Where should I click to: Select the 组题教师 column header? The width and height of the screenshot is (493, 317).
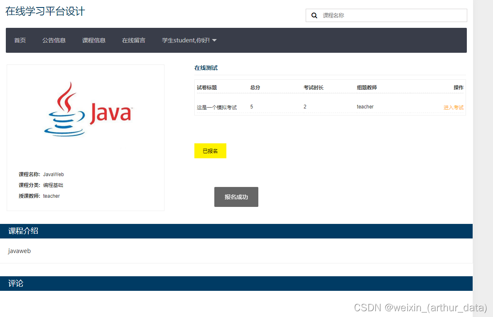click(367, 87)
